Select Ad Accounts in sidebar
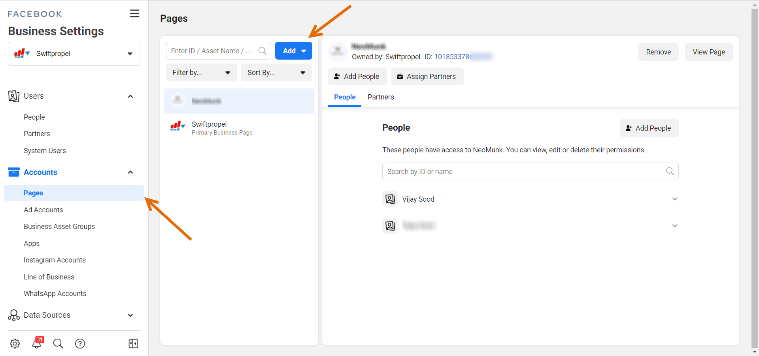This screenshot has width=759, height=356. coord(43,210)
